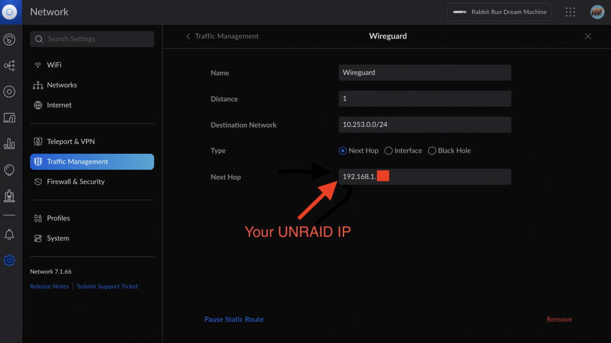Image resolution: width=611 pixels, height=343 pixels.
Task: Click the Firewall & Security shield icon
Action: (38, 182)
